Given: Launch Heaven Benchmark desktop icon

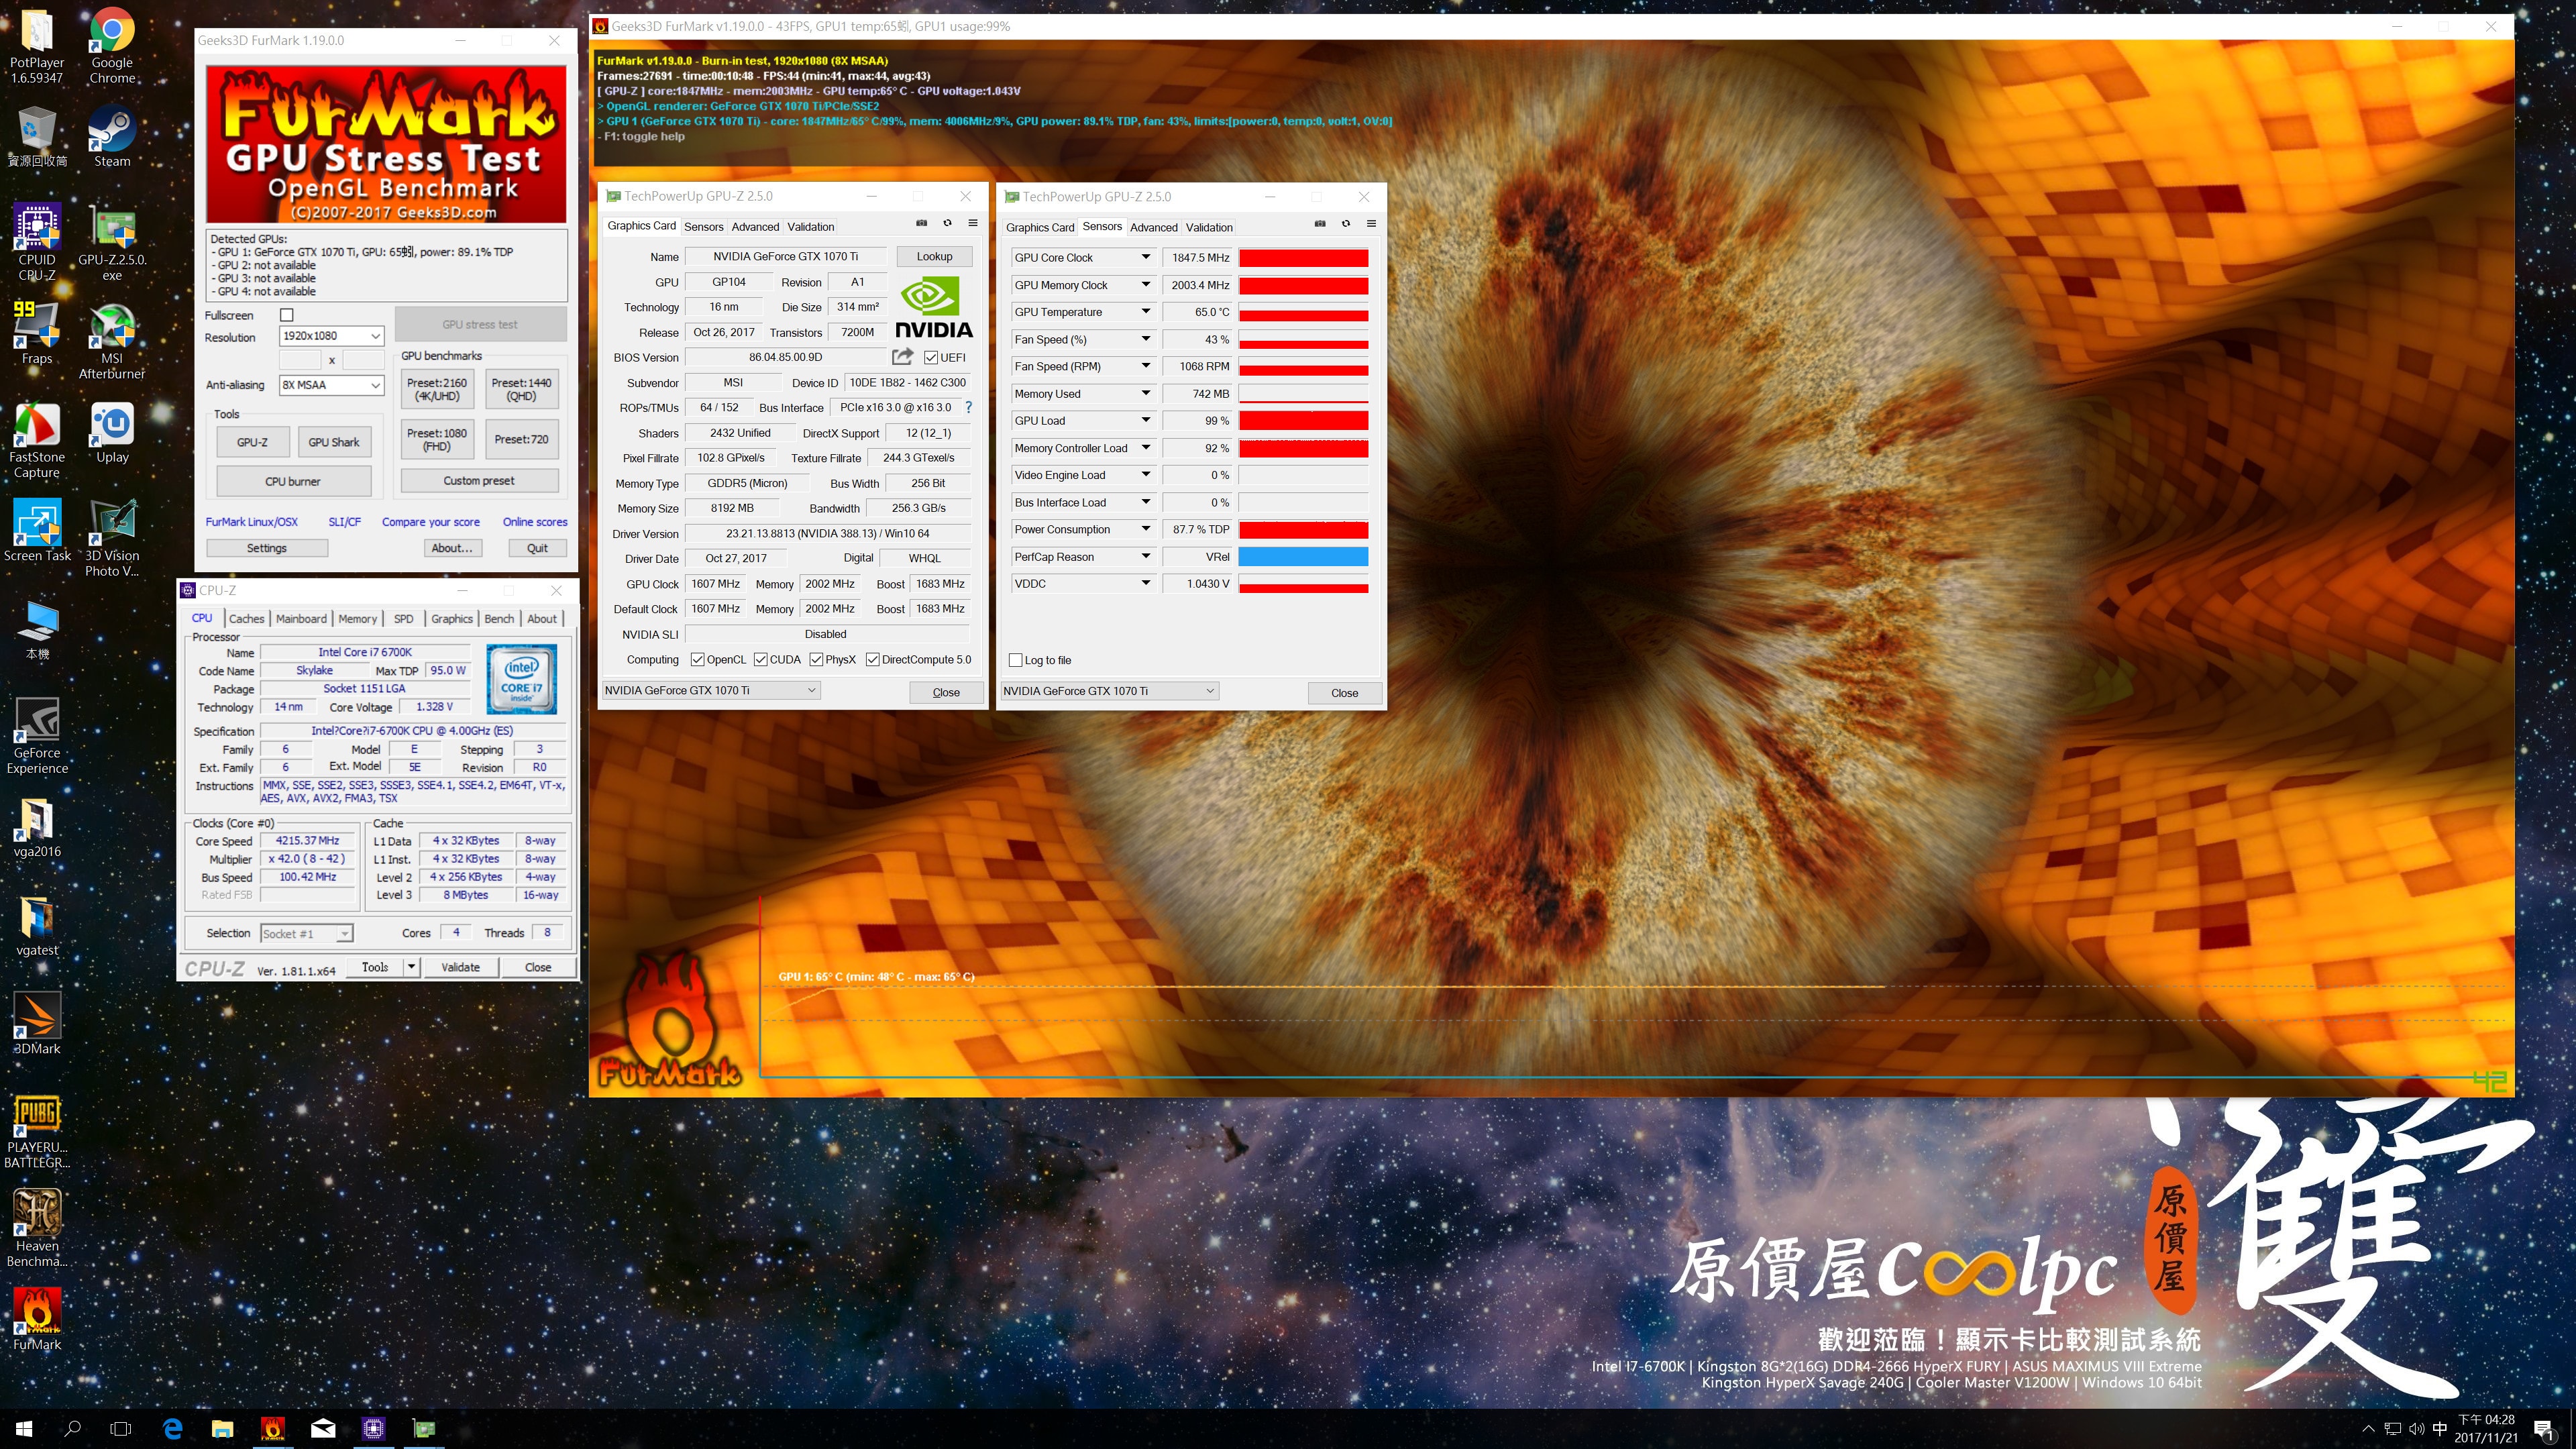Looking at the screenshot, I should click(x=37, y=1228).
